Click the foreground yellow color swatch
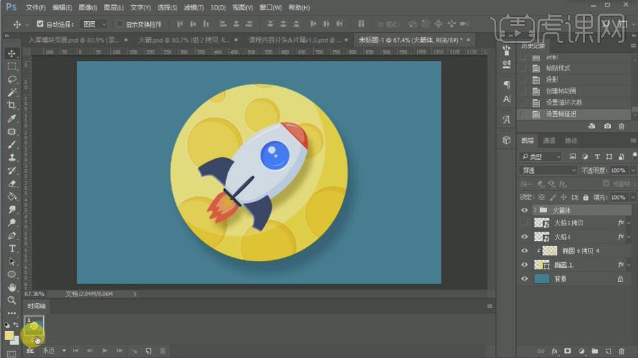 click(x=9, y=335)
